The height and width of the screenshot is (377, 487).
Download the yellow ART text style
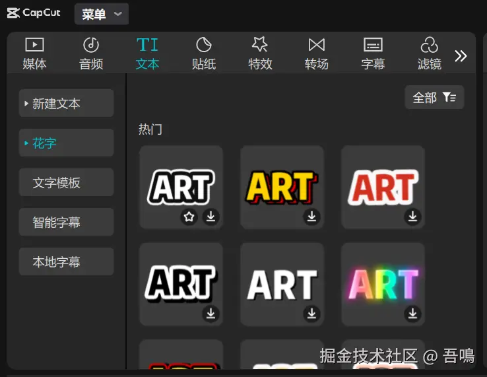[312, 217]
